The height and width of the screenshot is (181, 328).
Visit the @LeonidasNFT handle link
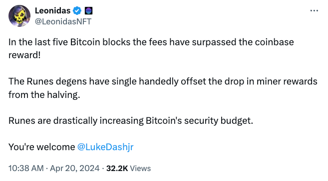(x=63, y=21)
